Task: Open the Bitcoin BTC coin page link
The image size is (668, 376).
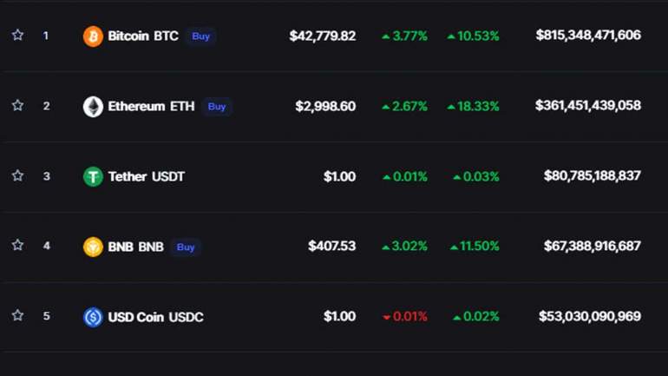Action: click(143, 36)
